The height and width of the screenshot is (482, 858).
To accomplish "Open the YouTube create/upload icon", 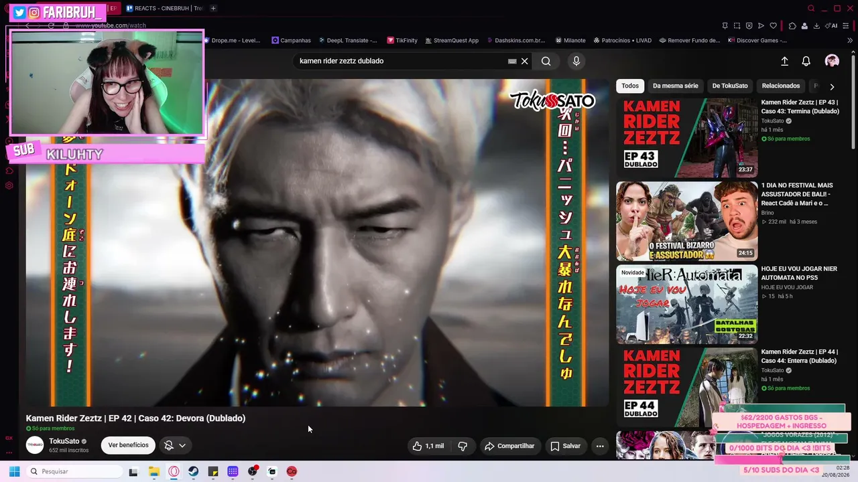I will [785, 61].
